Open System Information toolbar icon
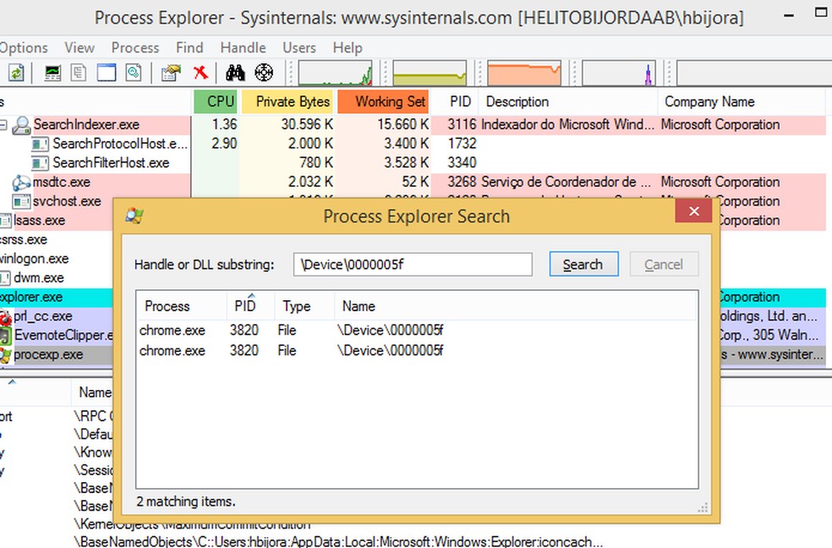The height and width of the screenshot is (548, 832). tap(52, 74)
